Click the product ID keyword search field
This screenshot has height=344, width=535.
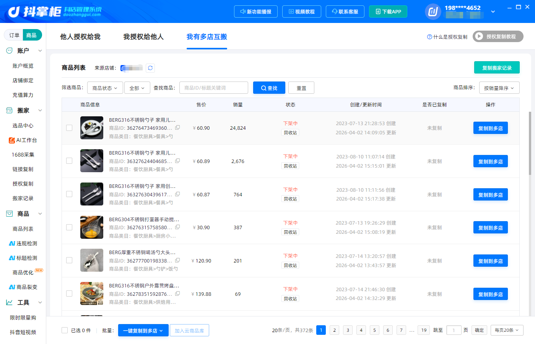(x=214, y=88)
